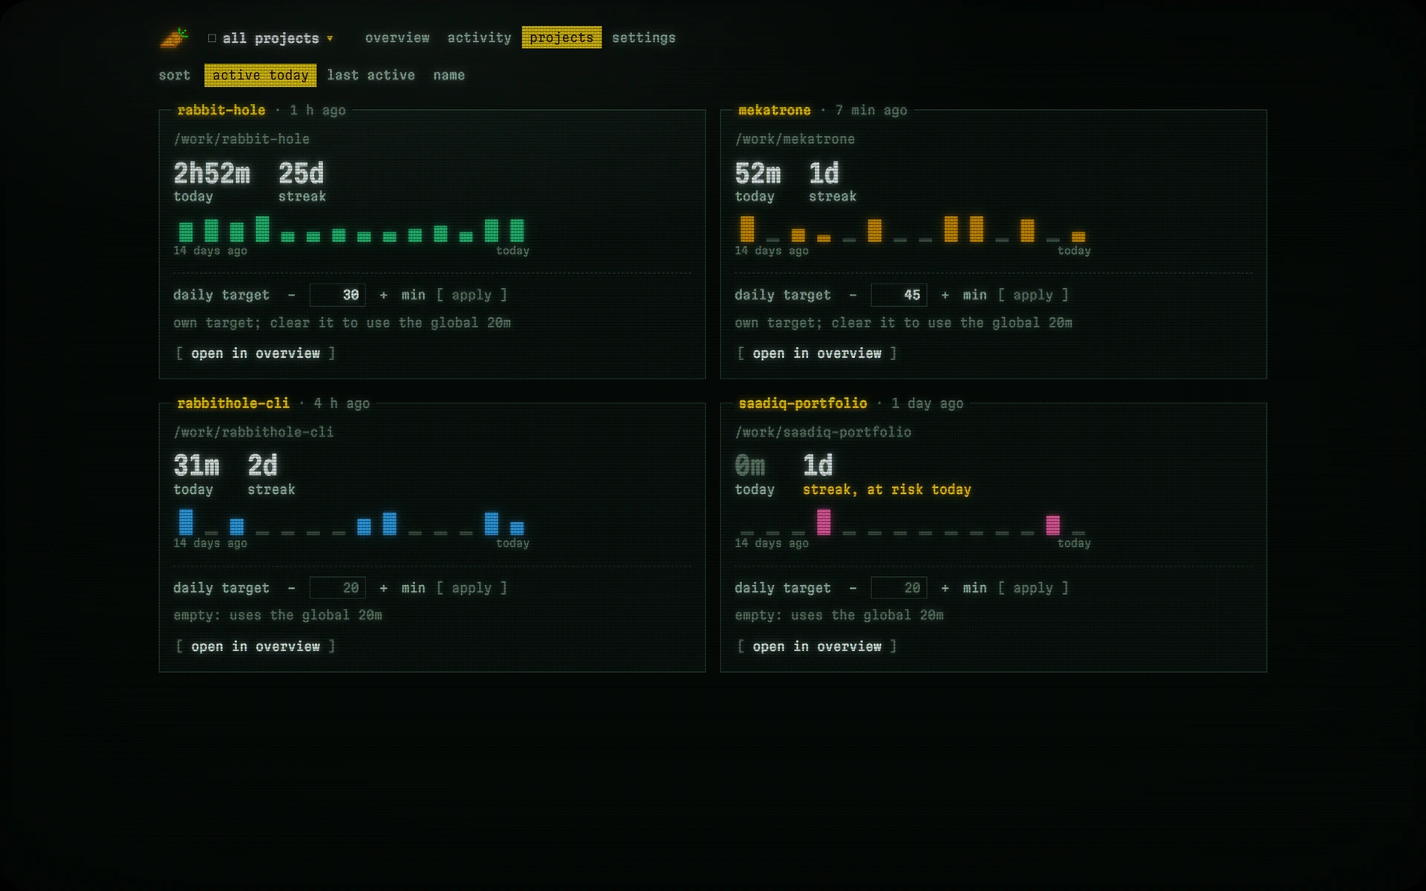Focus the rabbit-hole daily target field showing 30

click(x=337, y=295)
